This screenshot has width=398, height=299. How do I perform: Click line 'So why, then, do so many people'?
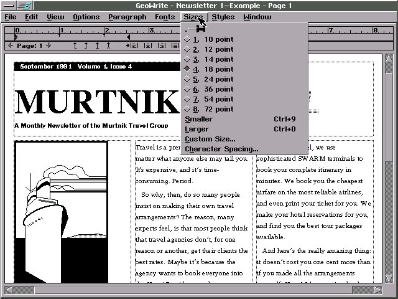[x=190, y=195]
